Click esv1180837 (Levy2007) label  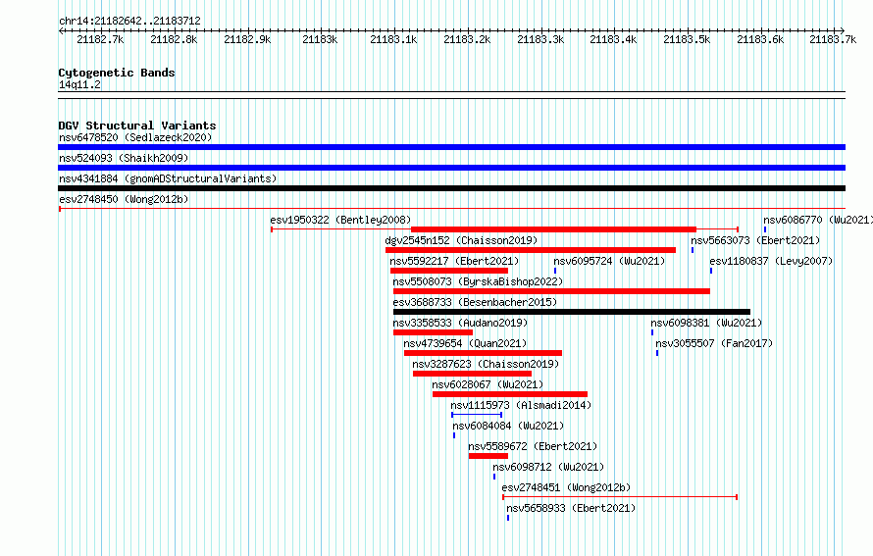tap(771, 261)
